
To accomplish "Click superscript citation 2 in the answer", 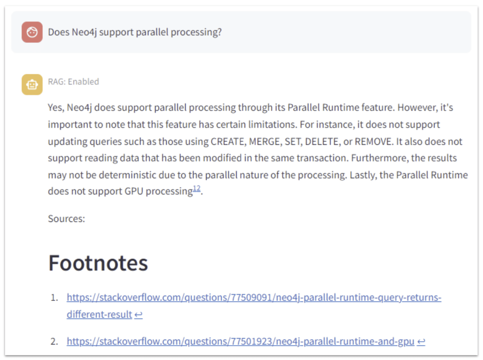I will (198, 188).
